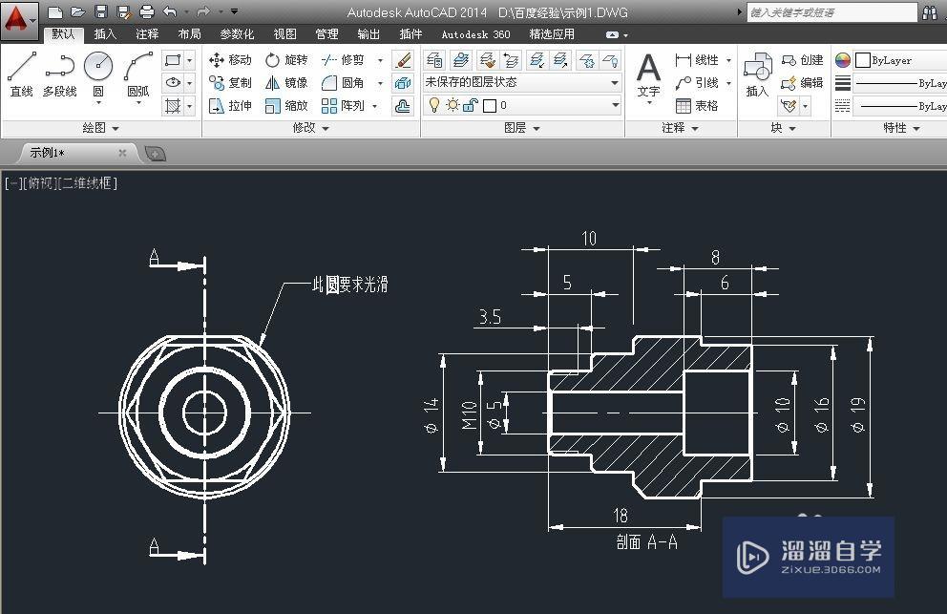Expand the 特性 panel title
The width and height of the screenshot is (947, 614).
pos(901,128)
